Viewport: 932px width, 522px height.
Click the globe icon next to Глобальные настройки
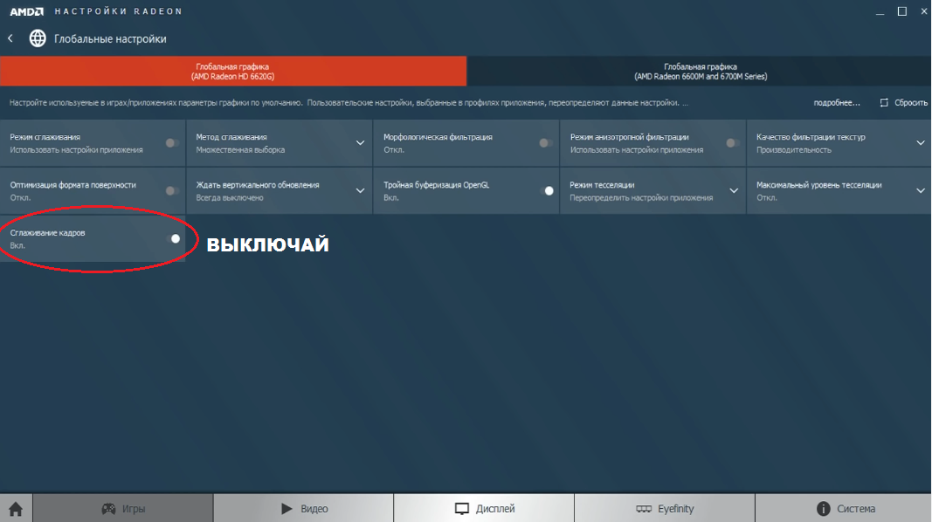(38, 38)
